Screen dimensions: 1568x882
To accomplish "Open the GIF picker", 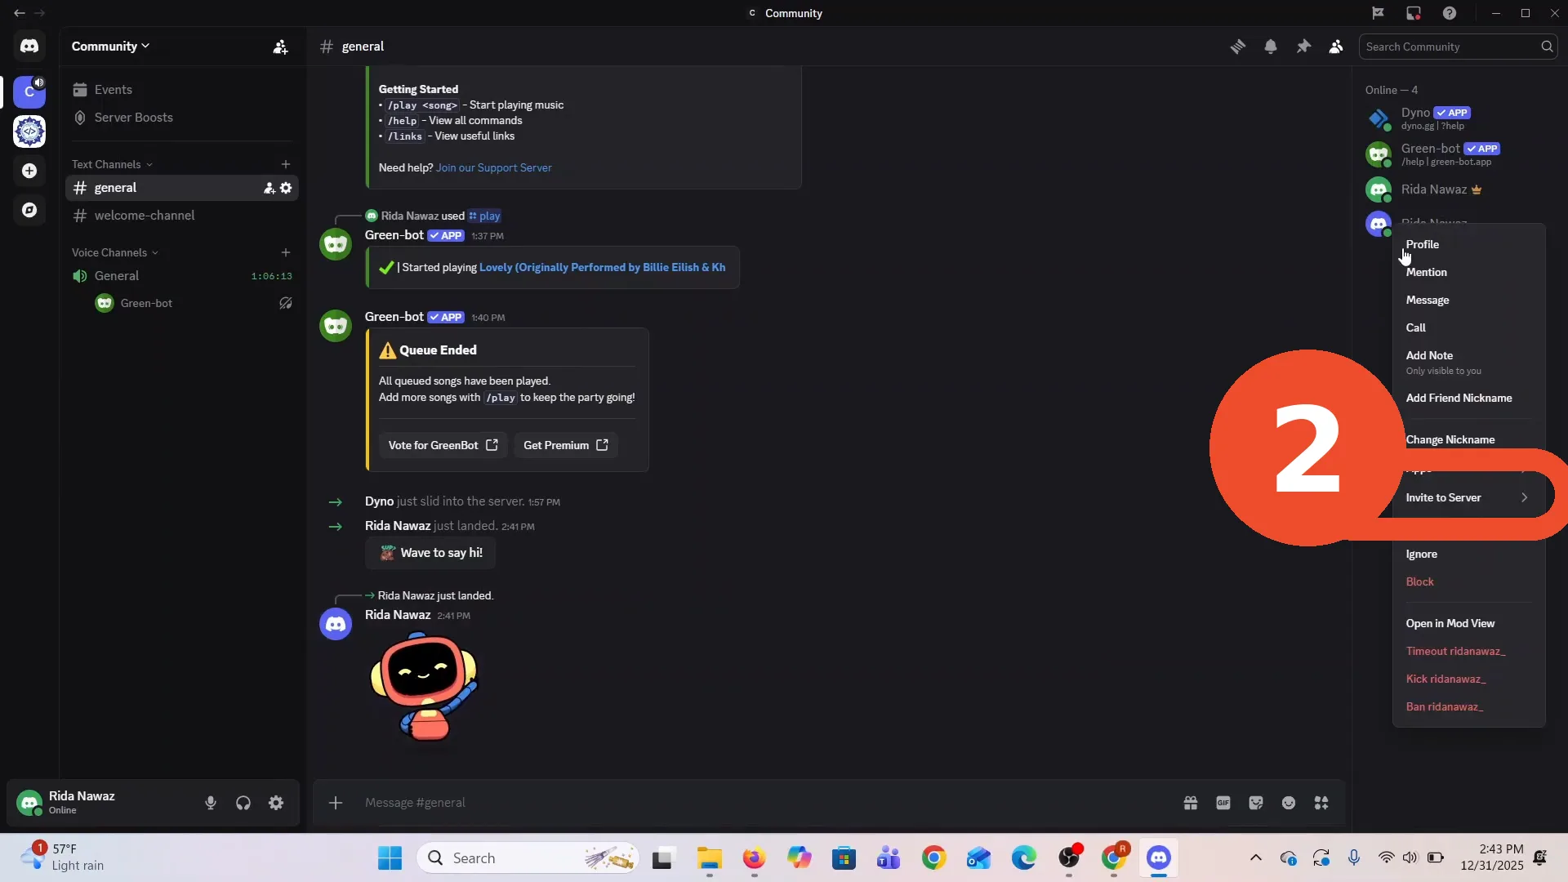I will pyautogui.click(x=1223, y=803).
